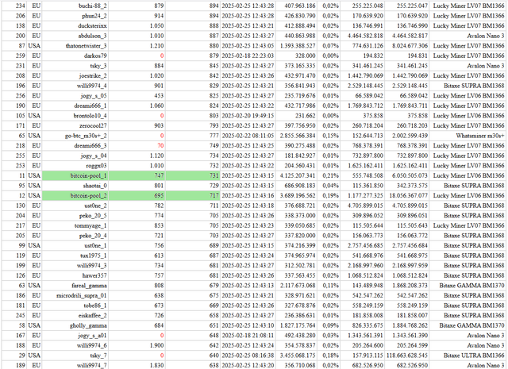Click the "roggx03" worker name

click(96, 166)
